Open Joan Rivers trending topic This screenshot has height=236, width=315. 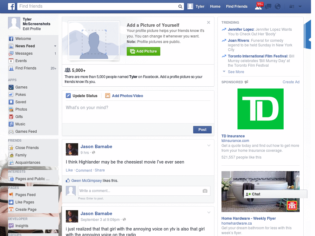tap(238, 41)
